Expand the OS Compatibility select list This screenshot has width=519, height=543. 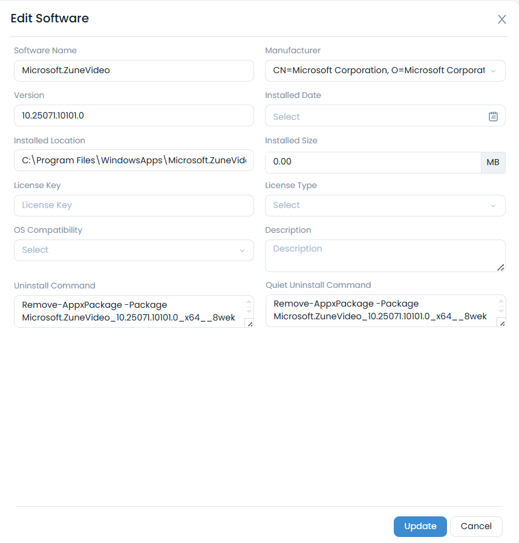pos(134,250)
